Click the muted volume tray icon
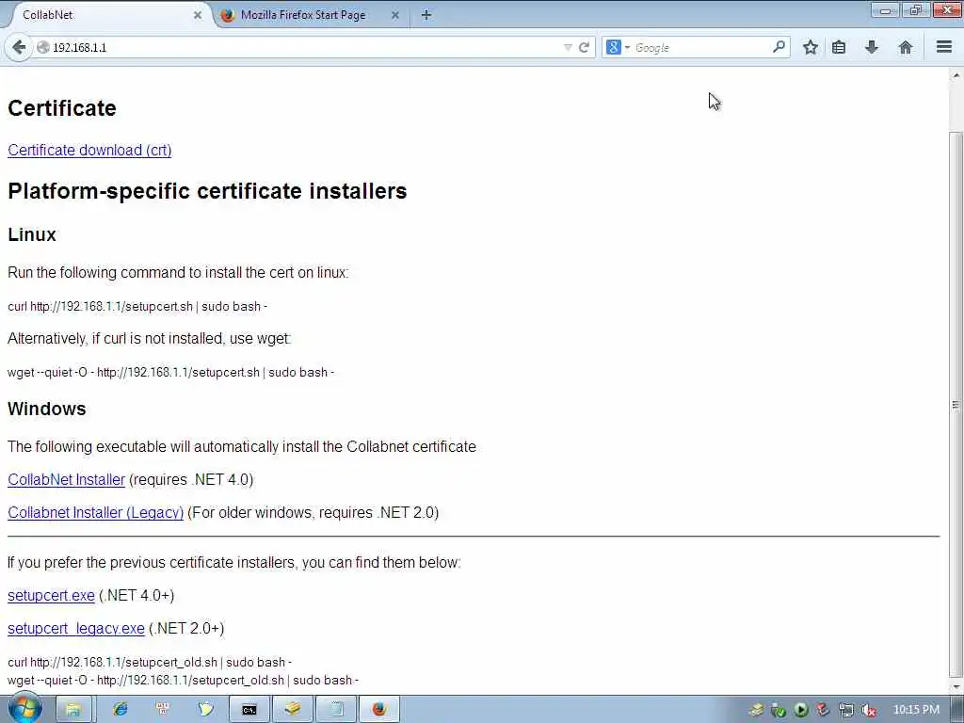 [869, 710]
